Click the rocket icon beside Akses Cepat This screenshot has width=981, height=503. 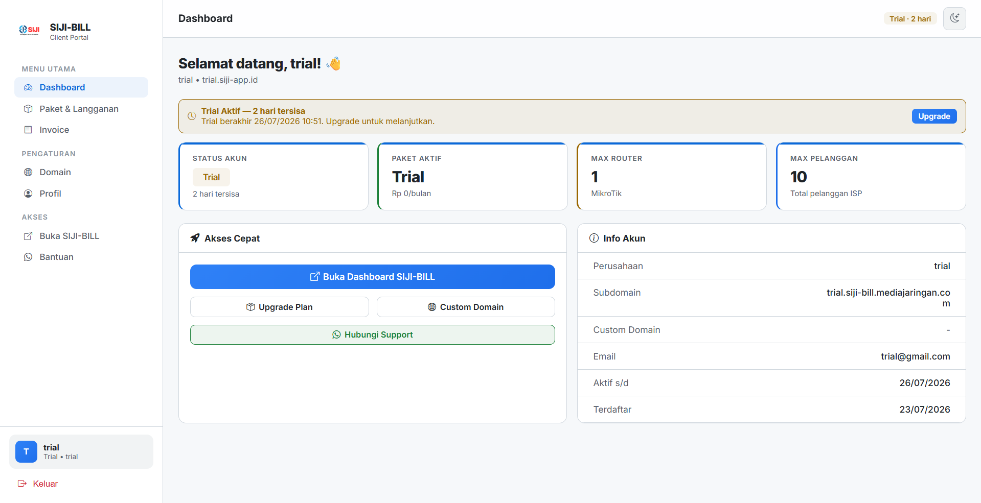point(195,238)
